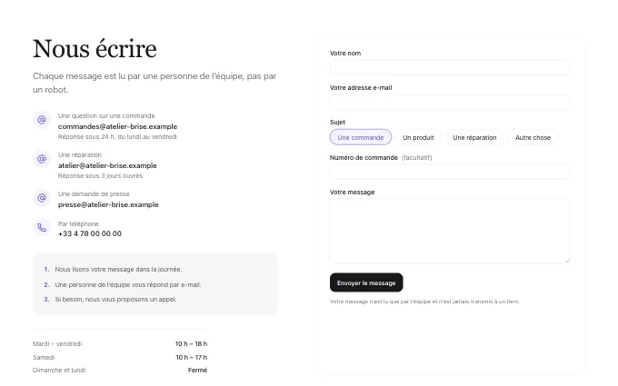Viewport: 618px width, 386px height.
Task: Click the 'Sujet' label
Action: pyautogui.click(x=337, y=123)
